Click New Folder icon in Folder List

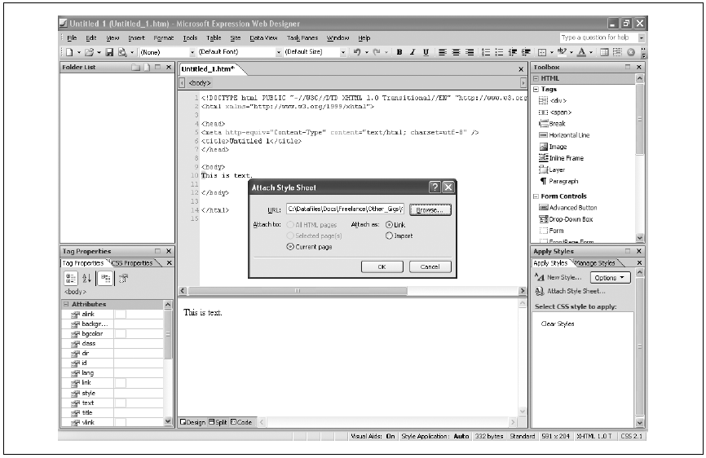[135, 67]
